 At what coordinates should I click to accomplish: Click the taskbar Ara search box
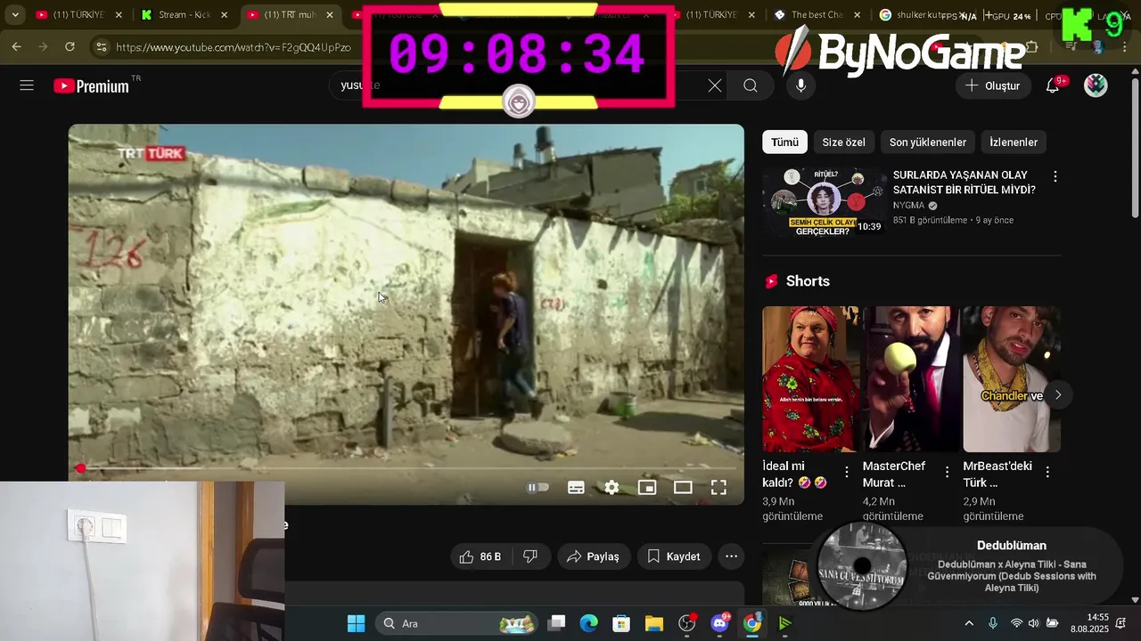tap(456, 623)
